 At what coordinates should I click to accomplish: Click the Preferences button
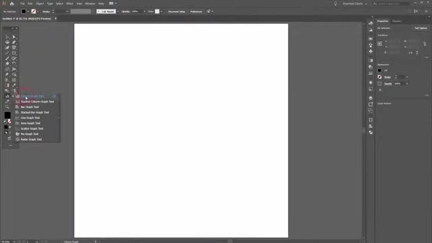[196, 11]
